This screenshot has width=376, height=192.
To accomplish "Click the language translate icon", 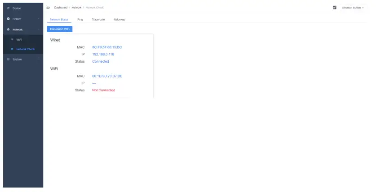I will (335, 8).
